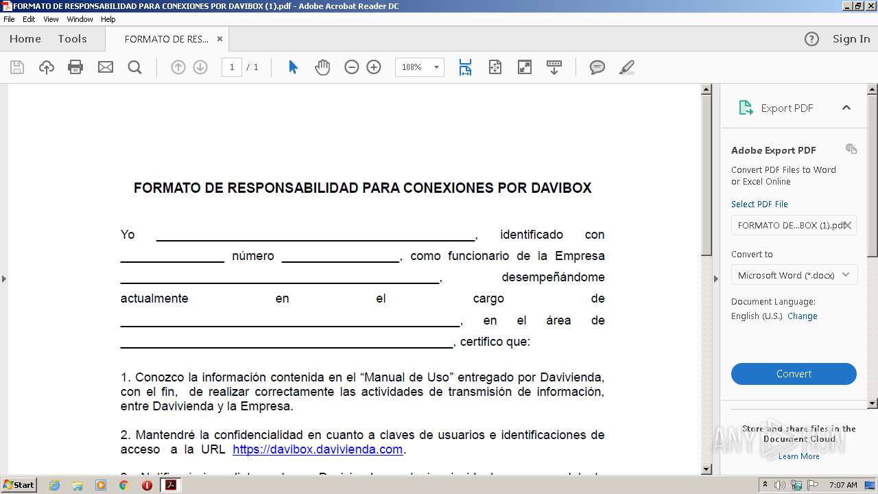Screen dimensions: 878x494
Task: Click the Convert button
Action: 794,374
